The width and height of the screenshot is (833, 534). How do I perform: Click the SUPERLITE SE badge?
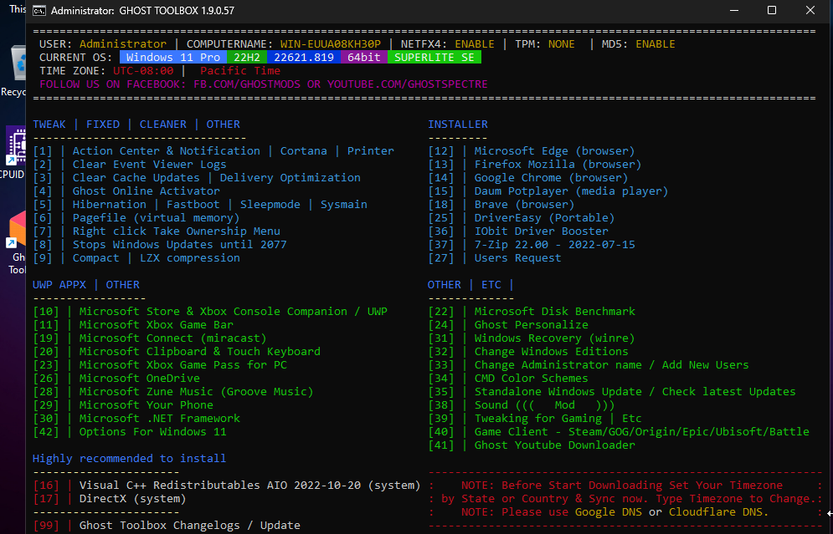434,58
